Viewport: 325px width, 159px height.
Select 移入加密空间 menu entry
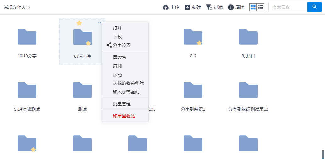(x=125, y=92)
